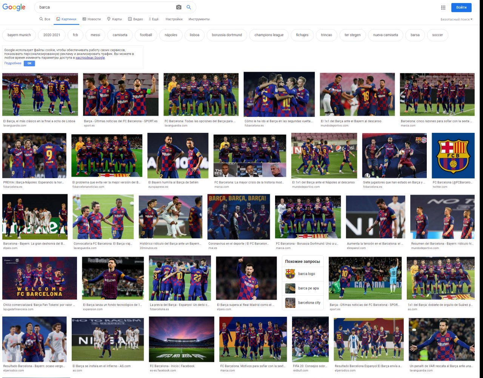Click barcelona city small thumbnail

click(x=290, y=303)
